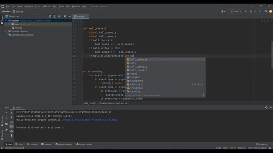Open Python Packages tool window tab

64,144
